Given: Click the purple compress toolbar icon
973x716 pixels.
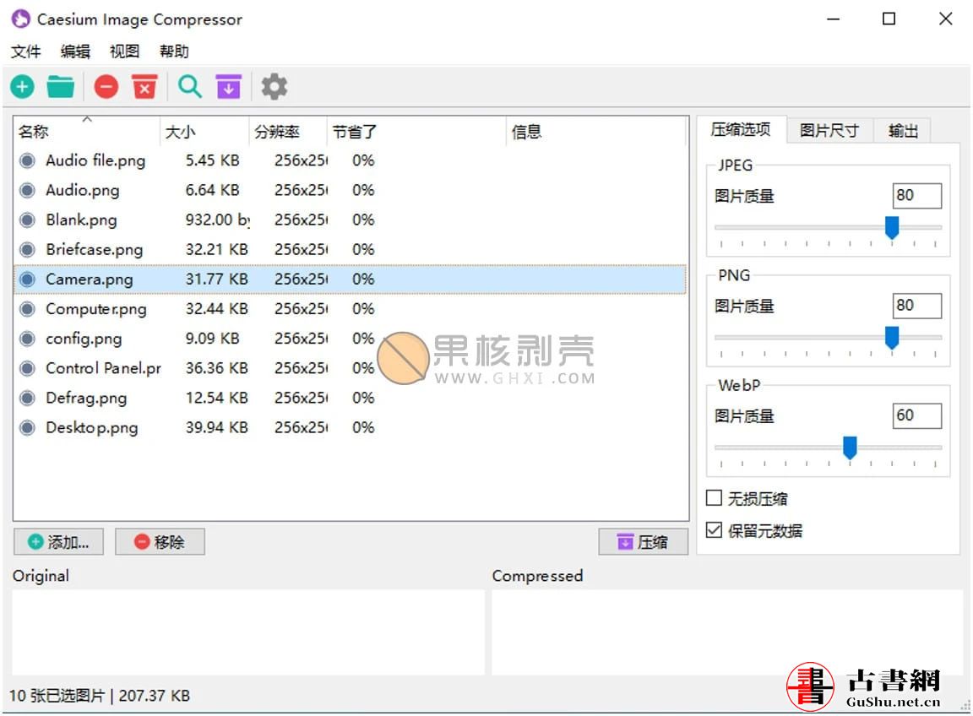Looking at the screenshot, I should pos(228,86).
